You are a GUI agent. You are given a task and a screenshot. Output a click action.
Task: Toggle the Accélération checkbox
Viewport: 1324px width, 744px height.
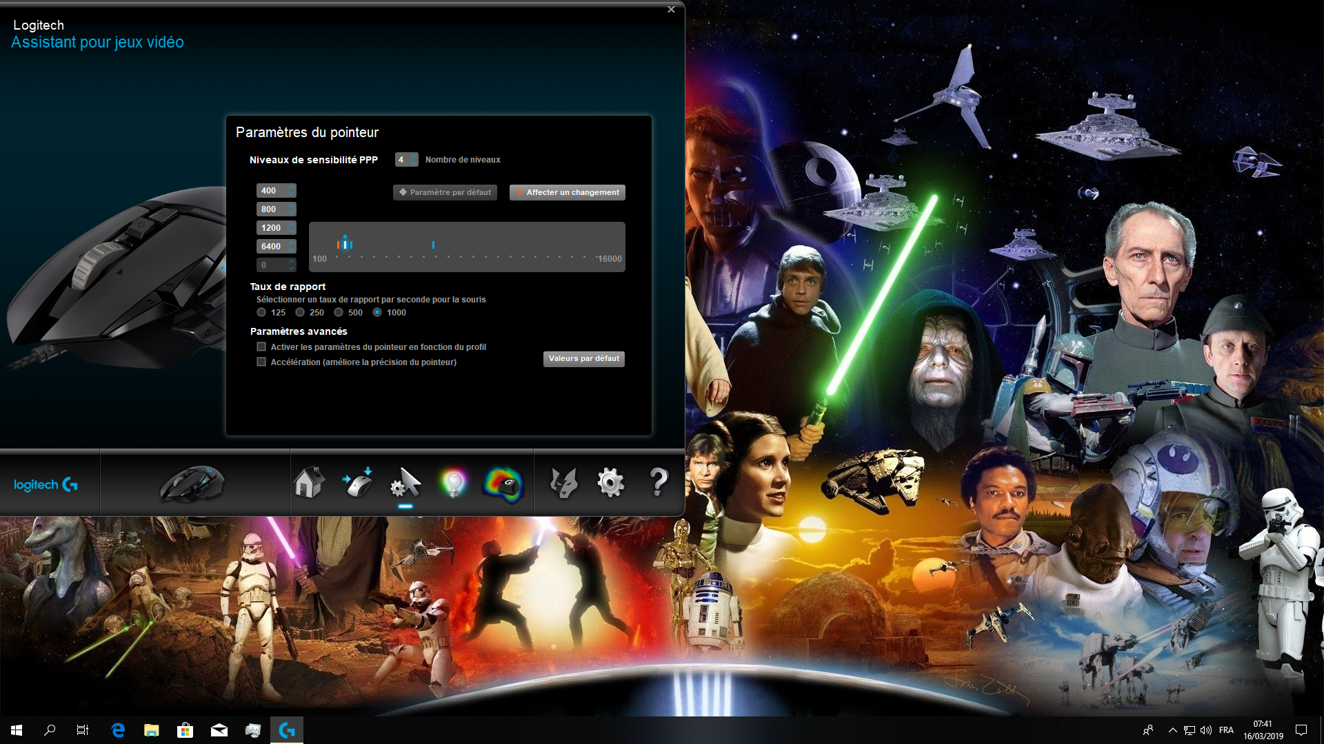(x=261, y=362)
